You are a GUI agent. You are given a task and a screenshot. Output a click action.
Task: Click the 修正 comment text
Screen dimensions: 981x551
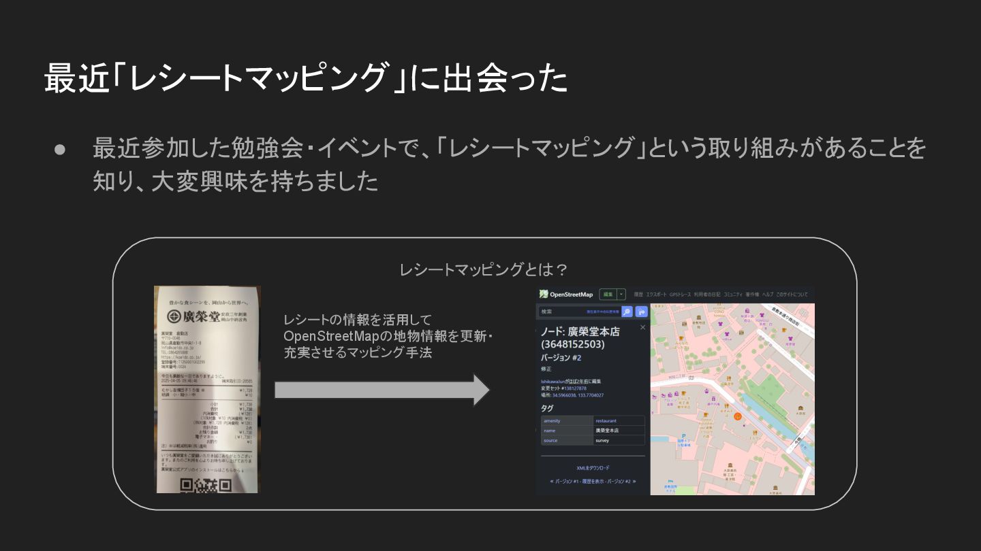[546, 369]
